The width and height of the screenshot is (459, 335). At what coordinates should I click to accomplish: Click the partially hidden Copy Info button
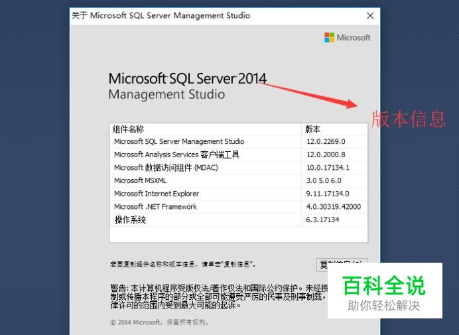point(342,264)
